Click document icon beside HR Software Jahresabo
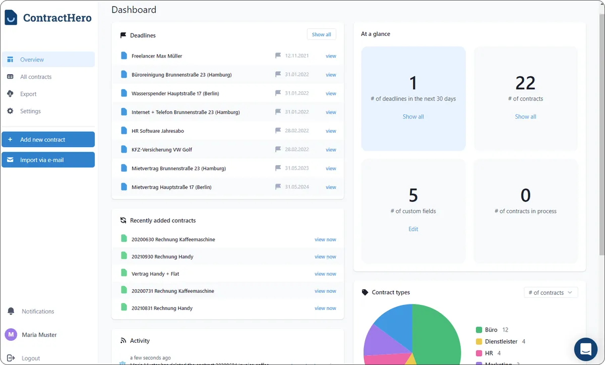 (124, 130)
